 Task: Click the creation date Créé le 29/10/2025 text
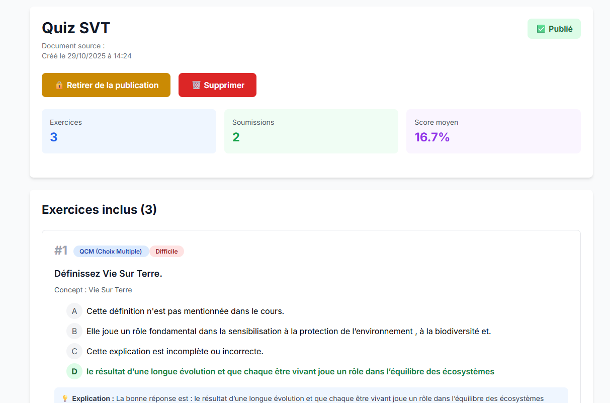click(x=86, y=56)
